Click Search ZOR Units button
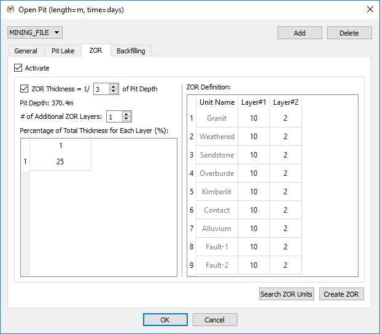This screenshot has width=380, height=334. [287, 294]
